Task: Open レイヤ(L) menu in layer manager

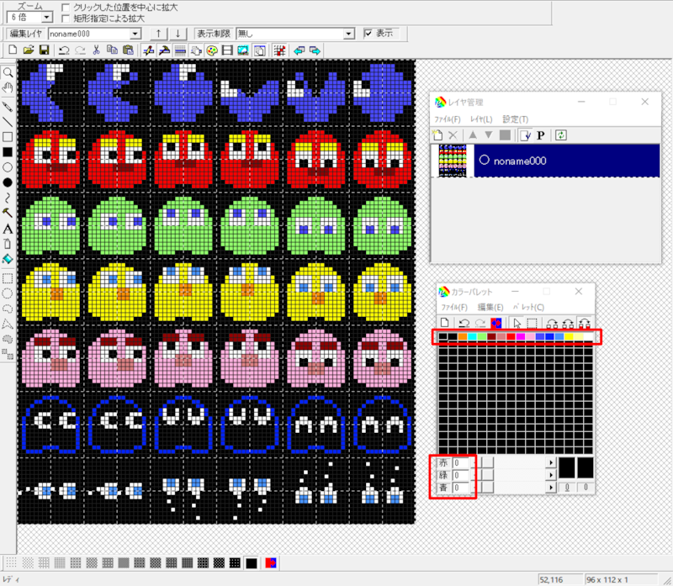Action: [481, 119]
